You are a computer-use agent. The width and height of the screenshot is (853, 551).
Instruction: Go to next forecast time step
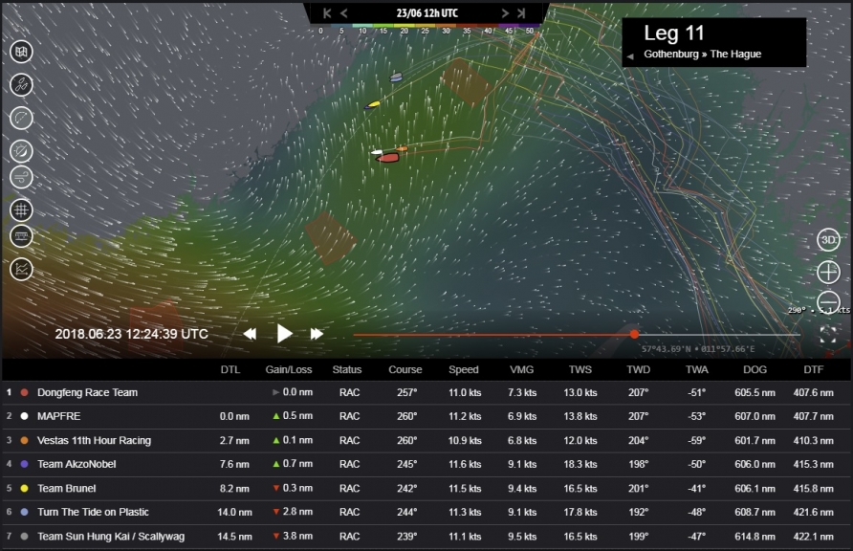click(x=505, y=13)
